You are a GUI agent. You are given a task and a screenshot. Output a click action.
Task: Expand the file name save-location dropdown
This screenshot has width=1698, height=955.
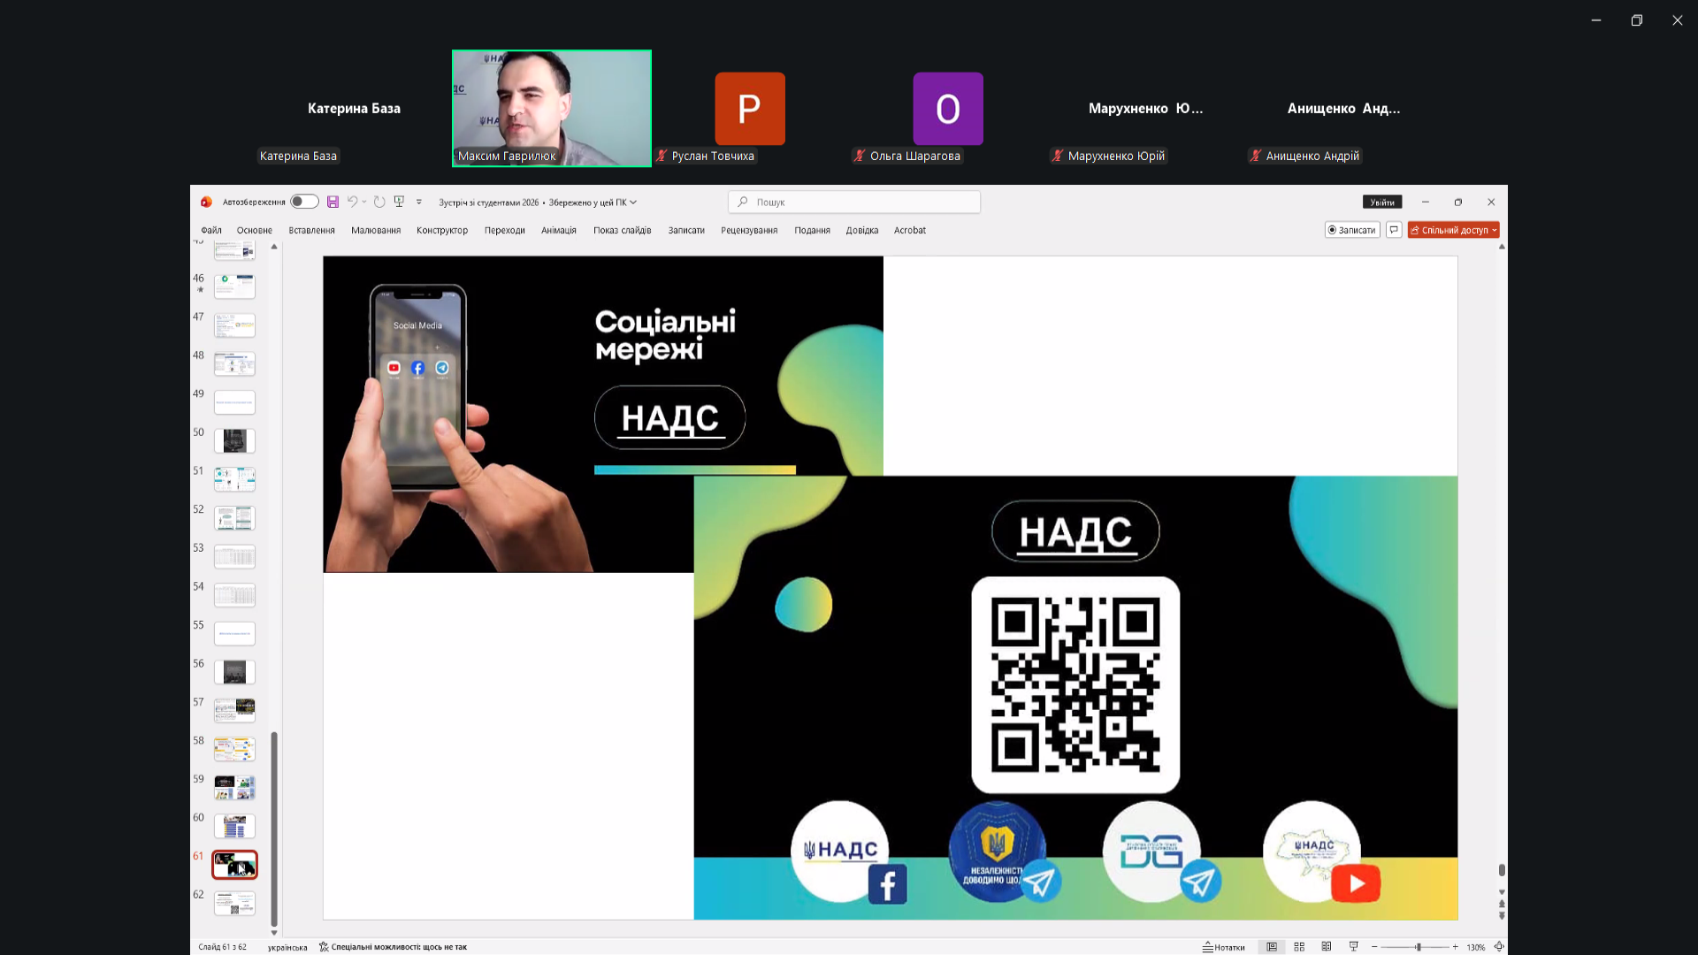coord(633,202)
